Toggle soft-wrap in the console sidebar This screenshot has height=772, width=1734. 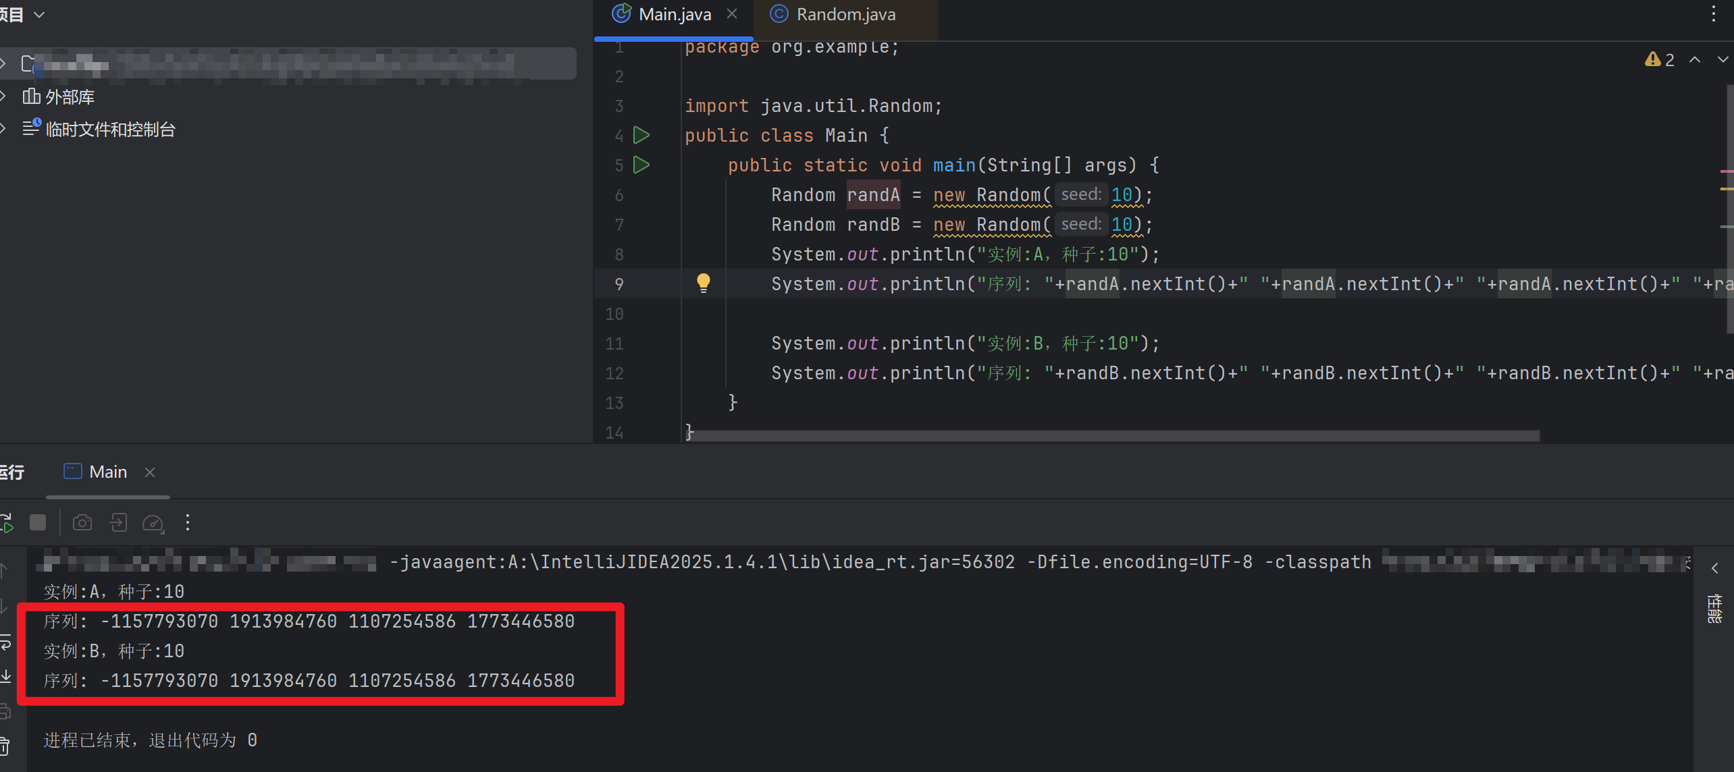click(x=5, y=642)
